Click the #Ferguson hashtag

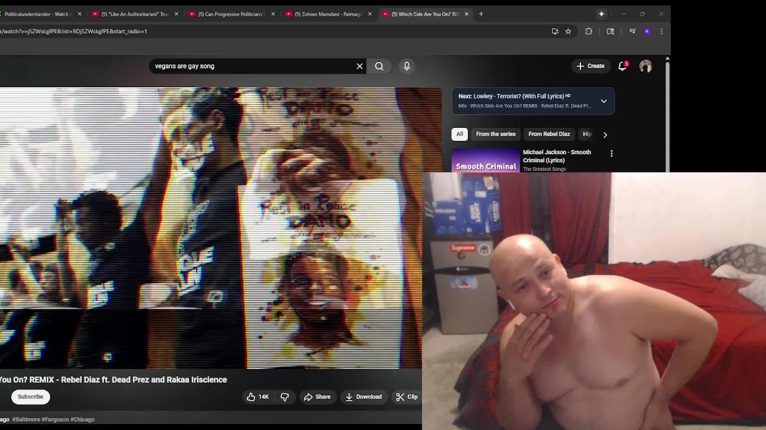[55, 419]
